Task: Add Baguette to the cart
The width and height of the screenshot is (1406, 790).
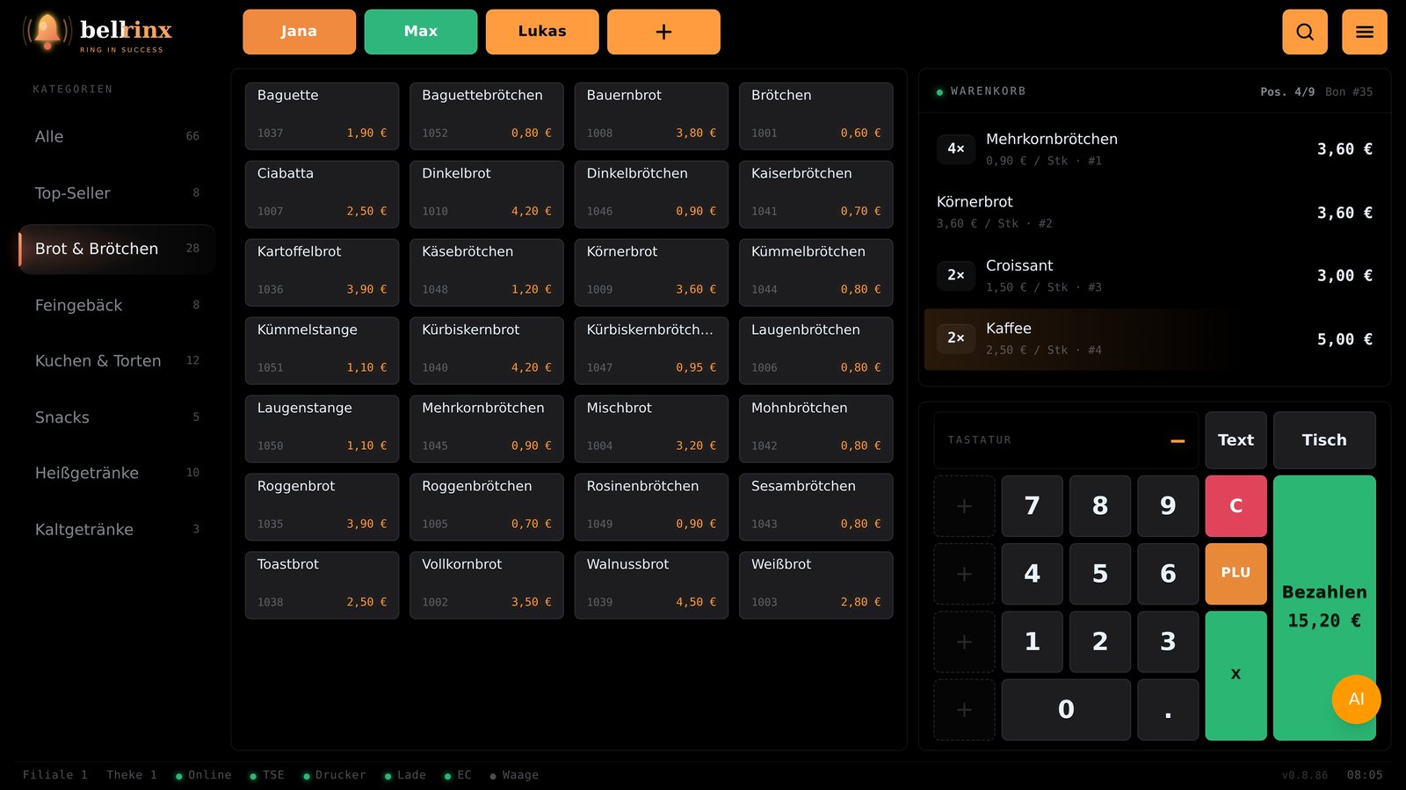Action: (322, 116)
